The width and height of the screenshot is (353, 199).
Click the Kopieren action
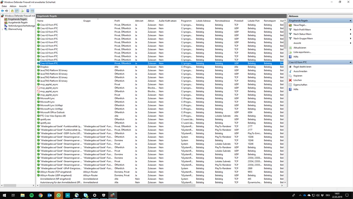[x=298, y=76]
